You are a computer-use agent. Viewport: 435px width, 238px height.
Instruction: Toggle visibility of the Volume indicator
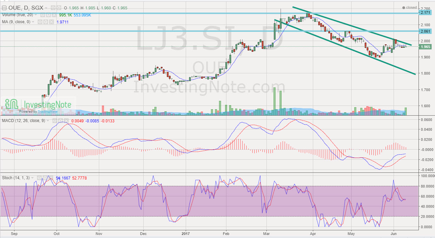(42, 15)
